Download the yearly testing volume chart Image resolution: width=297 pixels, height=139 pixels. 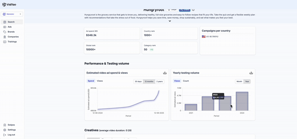251,73
